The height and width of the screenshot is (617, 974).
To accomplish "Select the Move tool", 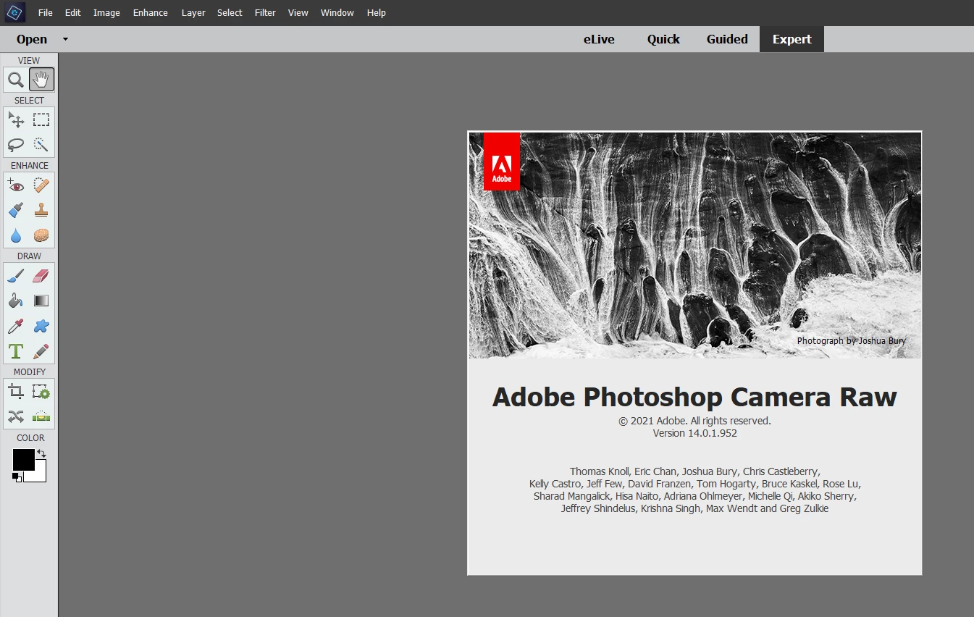I will (x=16, y=120).
